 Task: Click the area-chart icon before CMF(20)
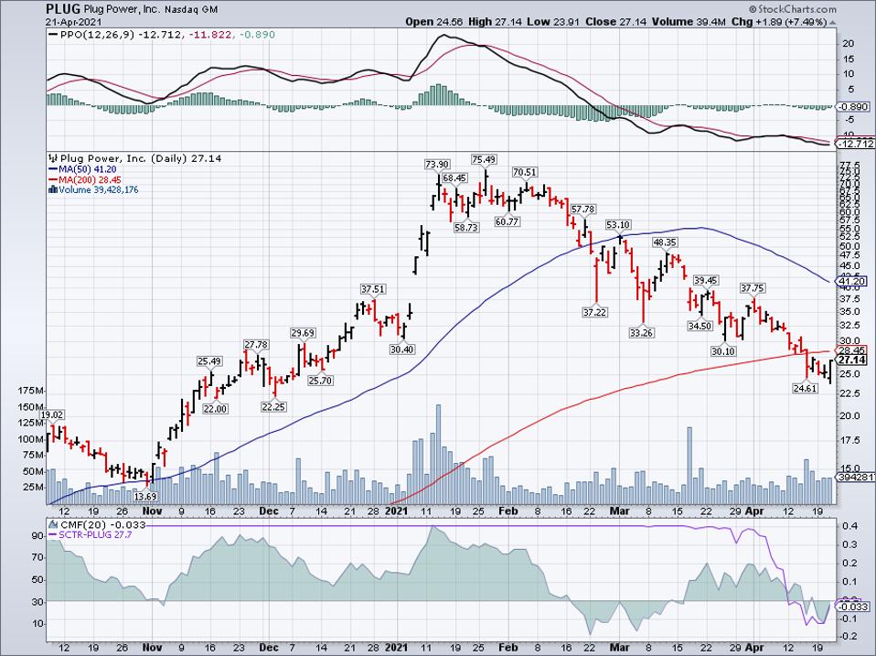tap(54, 524)
